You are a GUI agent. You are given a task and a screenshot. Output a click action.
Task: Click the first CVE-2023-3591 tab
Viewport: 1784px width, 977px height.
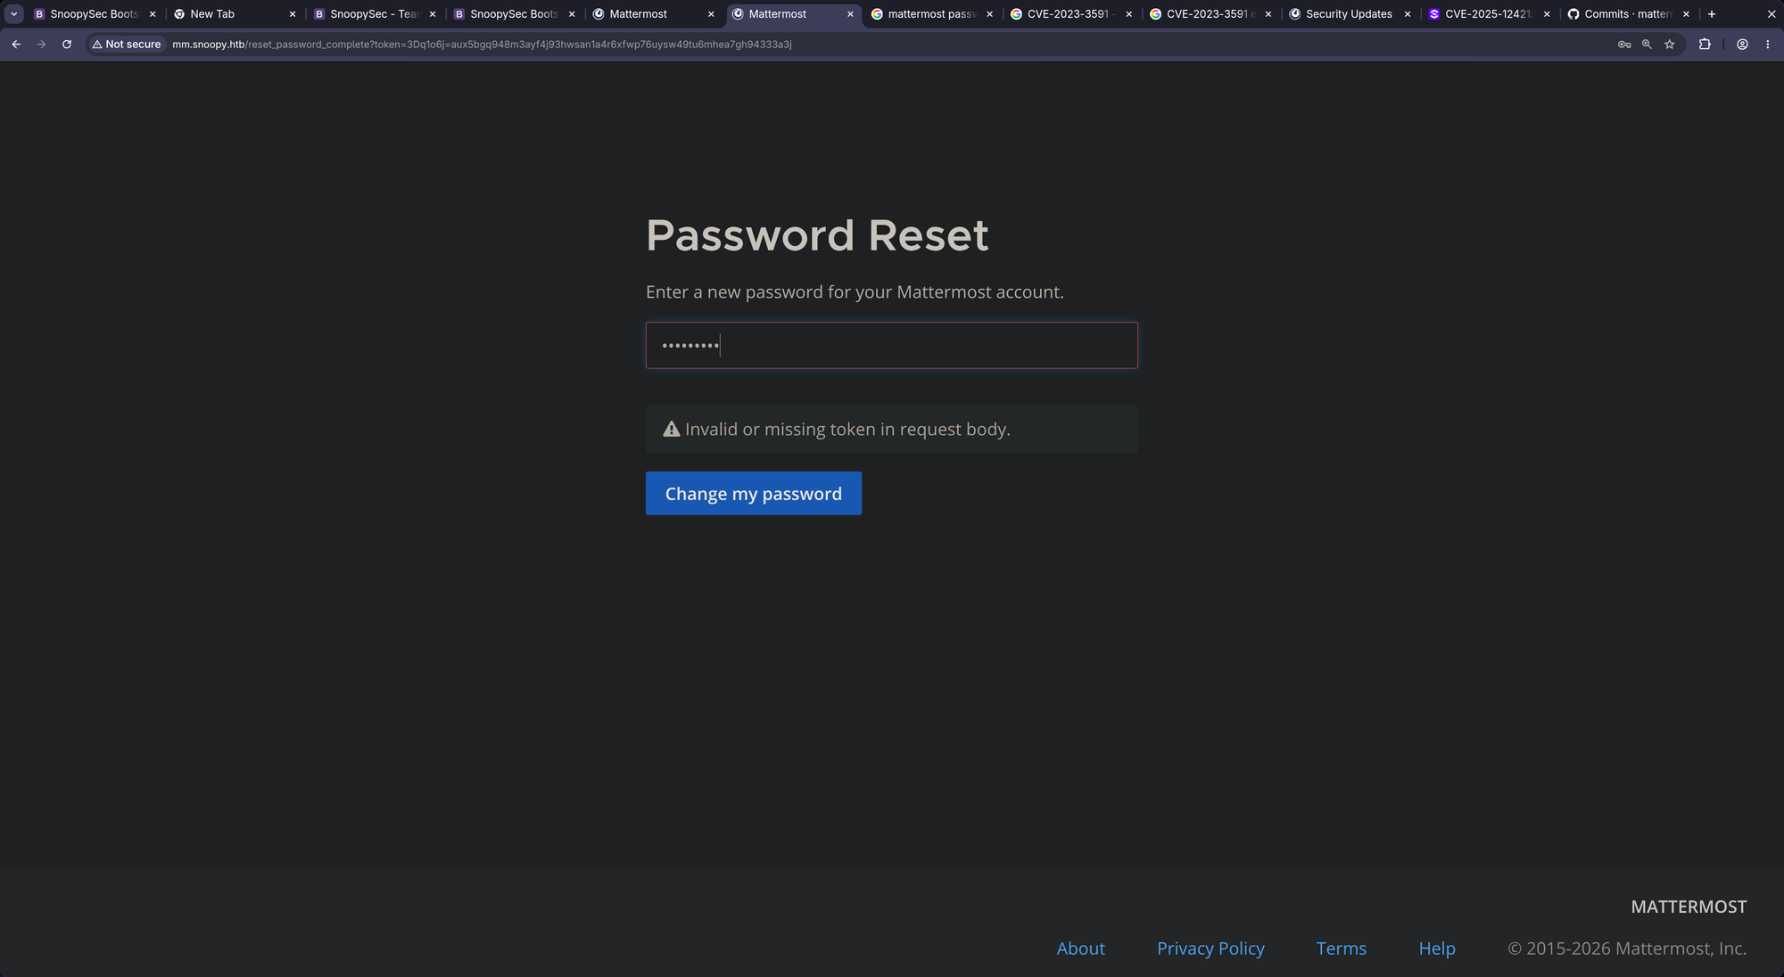coord(1070,14)
